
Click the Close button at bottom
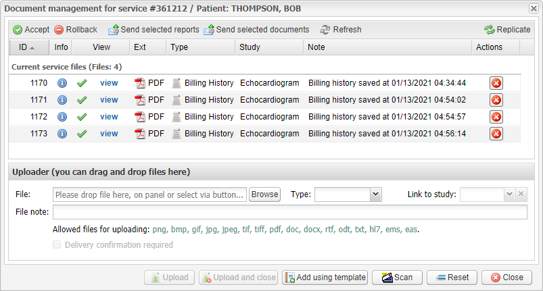[506, 277]
